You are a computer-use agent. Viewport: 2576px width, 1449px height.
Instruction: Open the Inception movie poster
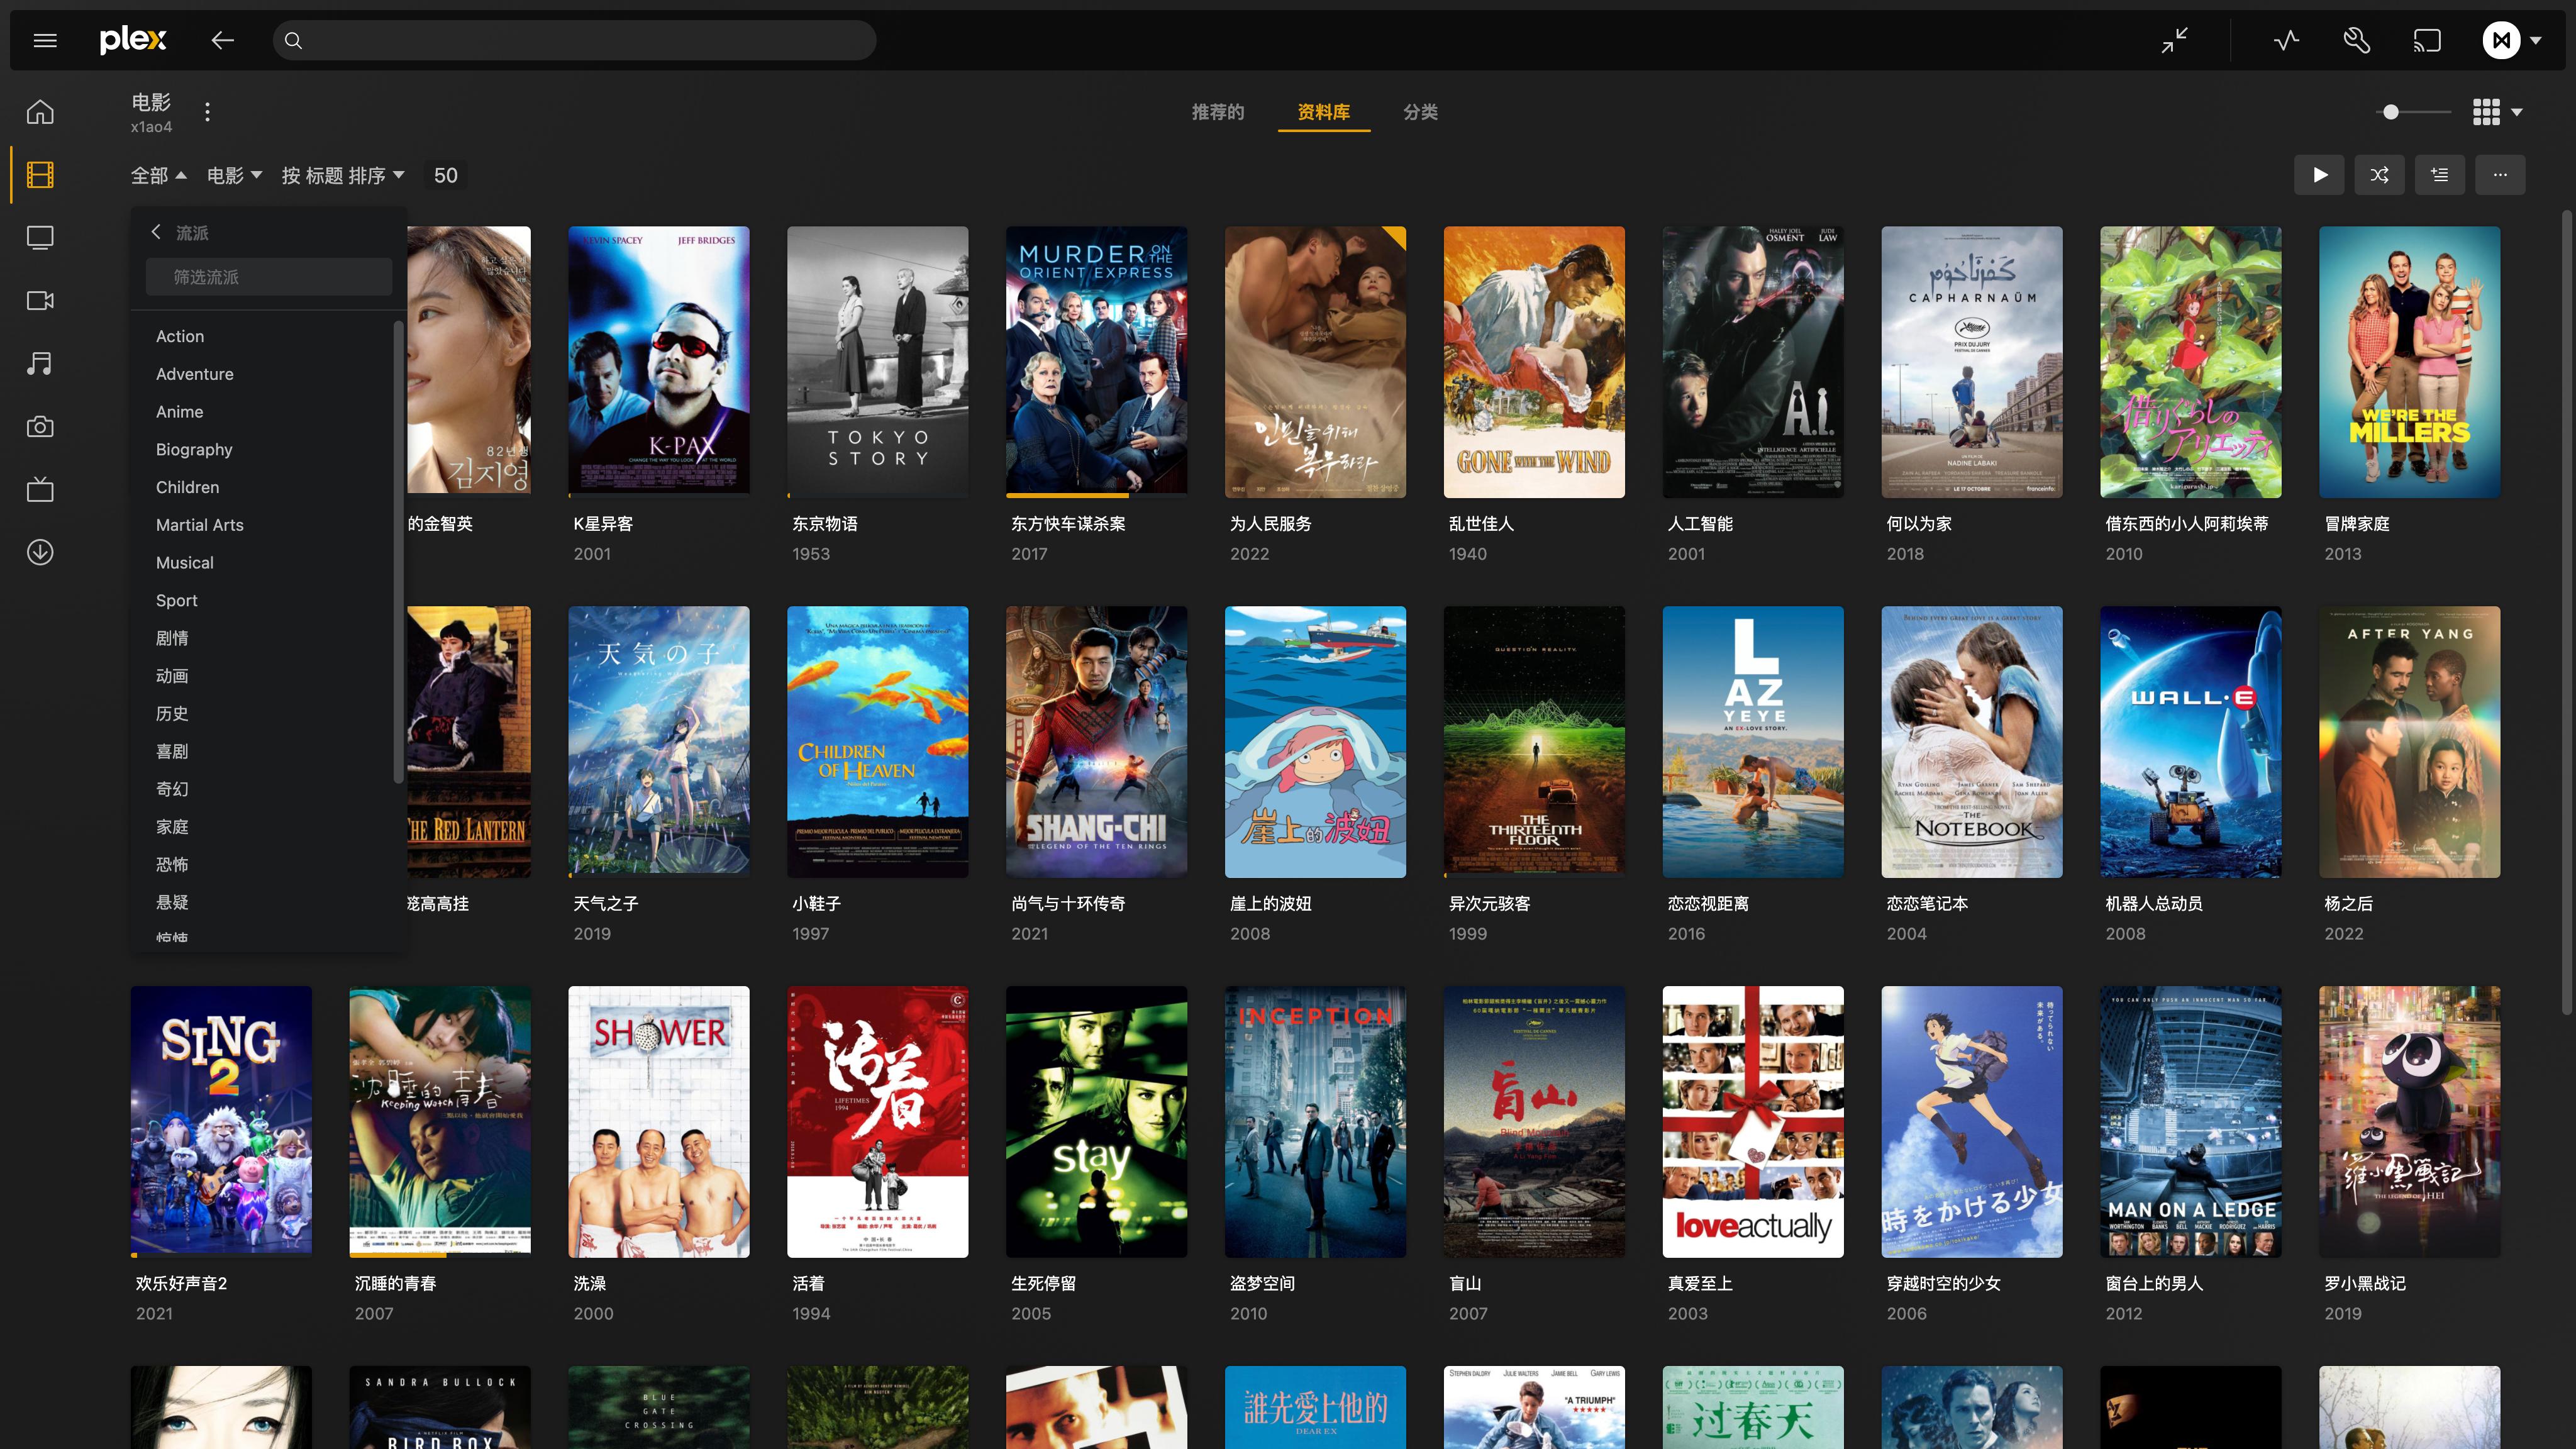(1314, 1121)
